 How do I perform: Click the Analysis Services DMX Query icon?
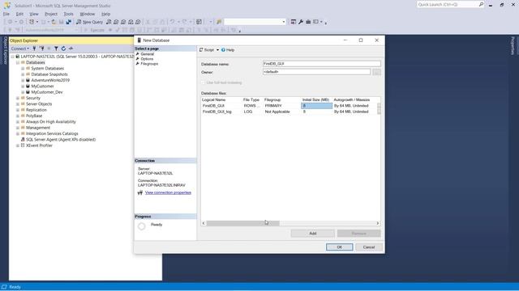pyautogui.click(x=123, y=22)
